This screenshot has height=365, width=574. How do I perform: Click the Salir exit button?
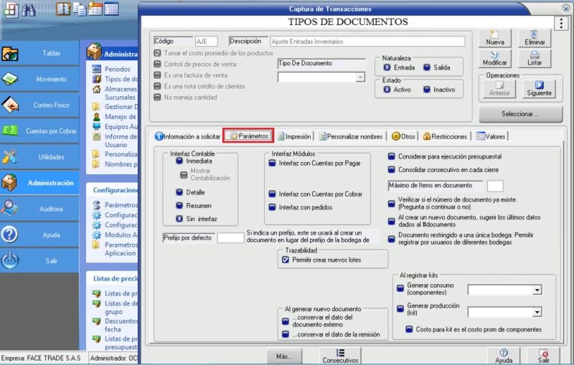(544, 356)
